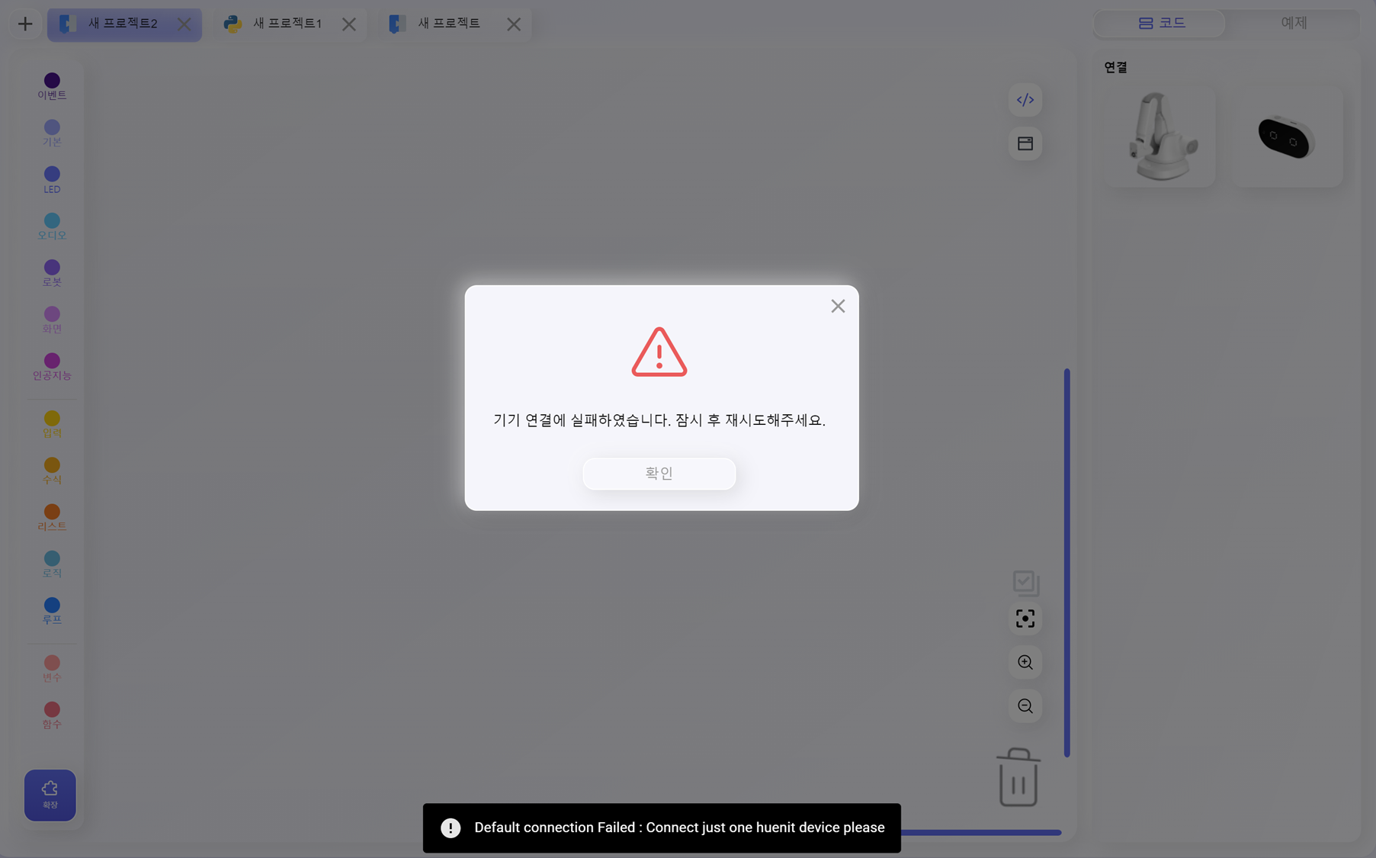1376x858 pixels.
Task: Switch to the 새 프로젝트1 Python tab
Action: (x=287, y=24)
